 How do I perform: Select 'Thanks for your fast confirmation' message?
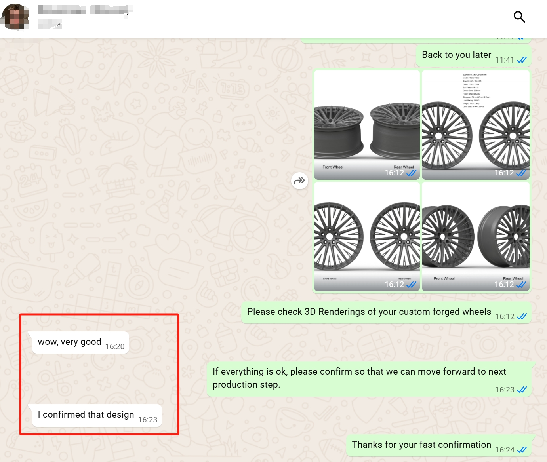439,445
